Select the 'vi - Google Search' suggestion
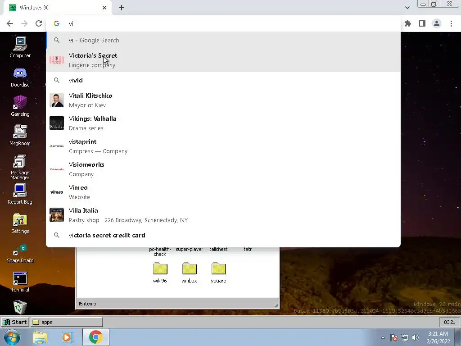Screen dimensions: 461x346 pyautogui.click(x=223, y=40)
